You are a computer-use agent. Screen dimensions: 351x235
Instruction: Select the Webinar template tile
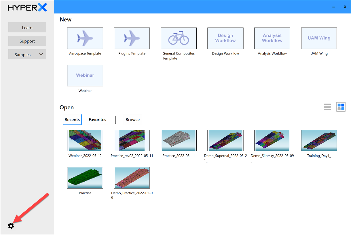tap(85, 75)
